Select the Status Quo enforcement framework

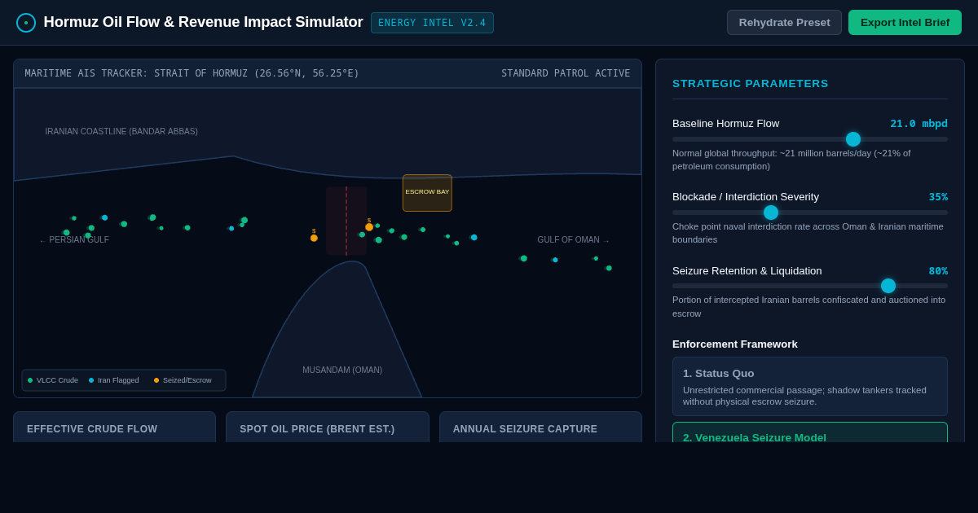click(810, 386)
